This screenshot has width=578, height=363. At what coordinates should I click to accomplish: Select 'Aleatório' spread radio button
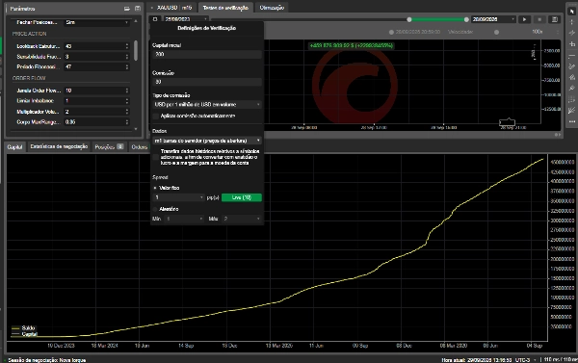[x=155, y=209]
